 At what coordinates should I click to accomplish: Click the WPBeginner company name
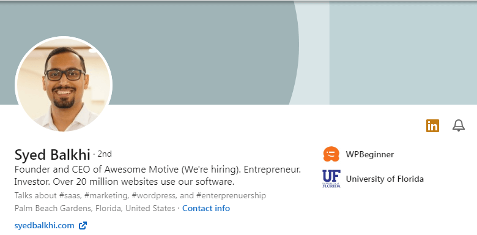coord(369,154)
